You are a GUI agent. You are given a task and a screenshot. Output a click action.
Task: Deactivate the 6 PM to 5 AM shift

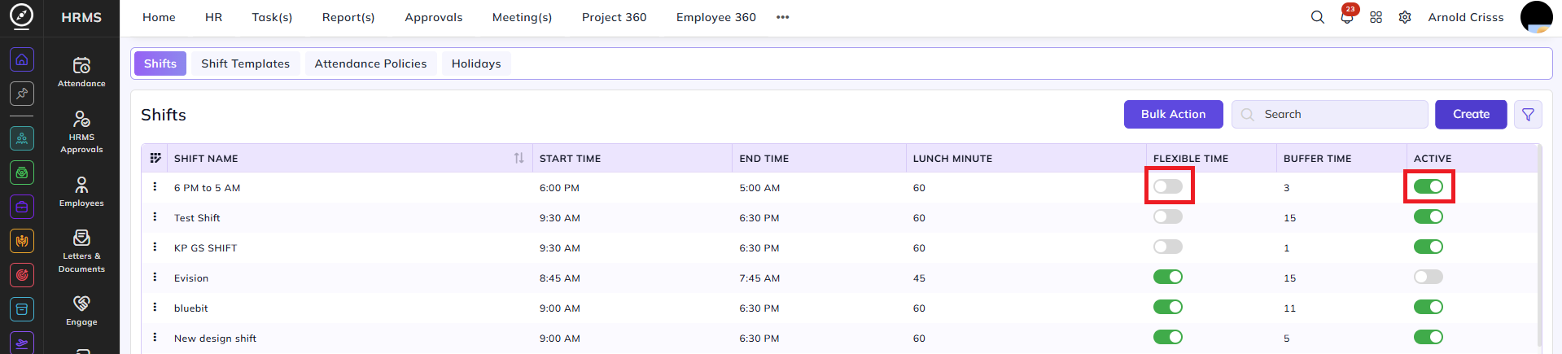pyautogui.click(x=1429, y=186)
